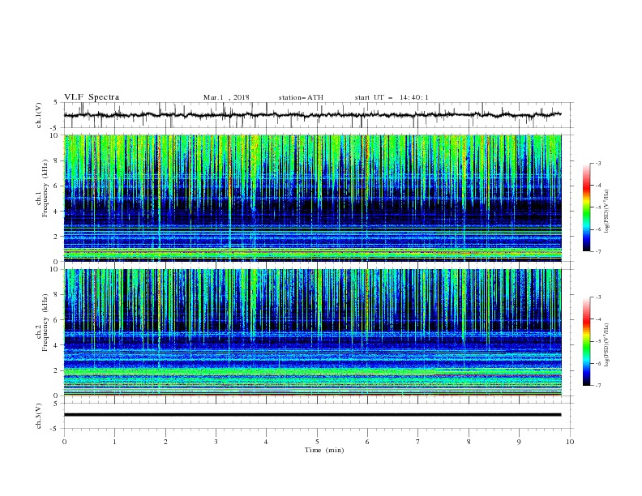Click the "station=ATH" header label

tap(301, 97)
